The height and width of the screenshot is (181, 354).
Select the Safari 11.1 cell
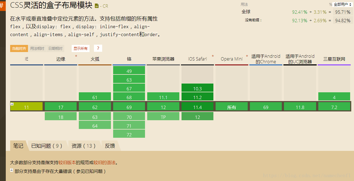coord(163,96)
